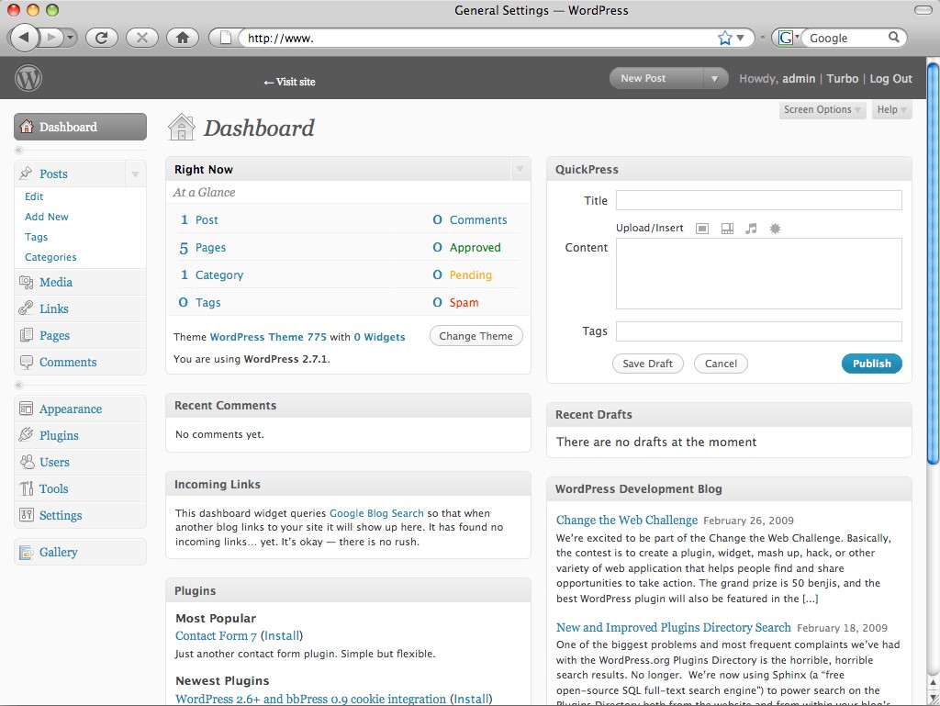The image size is (940, 706).
Task: Click the Tools sidebar icon
Action: pos(27,488)
